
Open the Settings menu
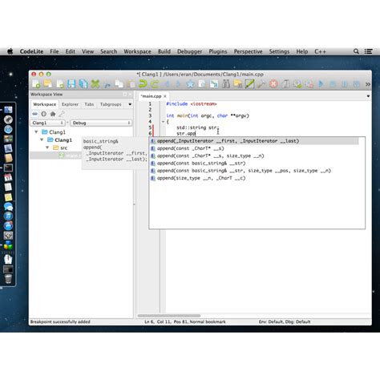tap(279, 51)
